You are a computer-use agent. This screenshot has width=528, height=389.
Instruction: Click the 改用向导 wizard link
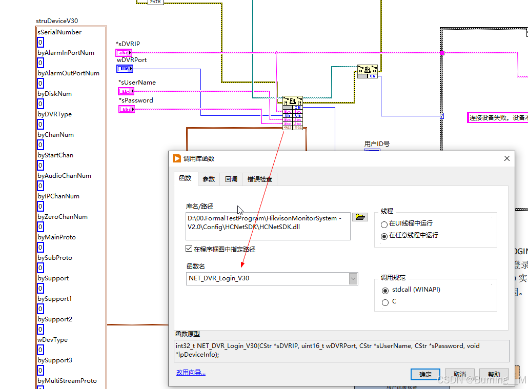[190, 372]
